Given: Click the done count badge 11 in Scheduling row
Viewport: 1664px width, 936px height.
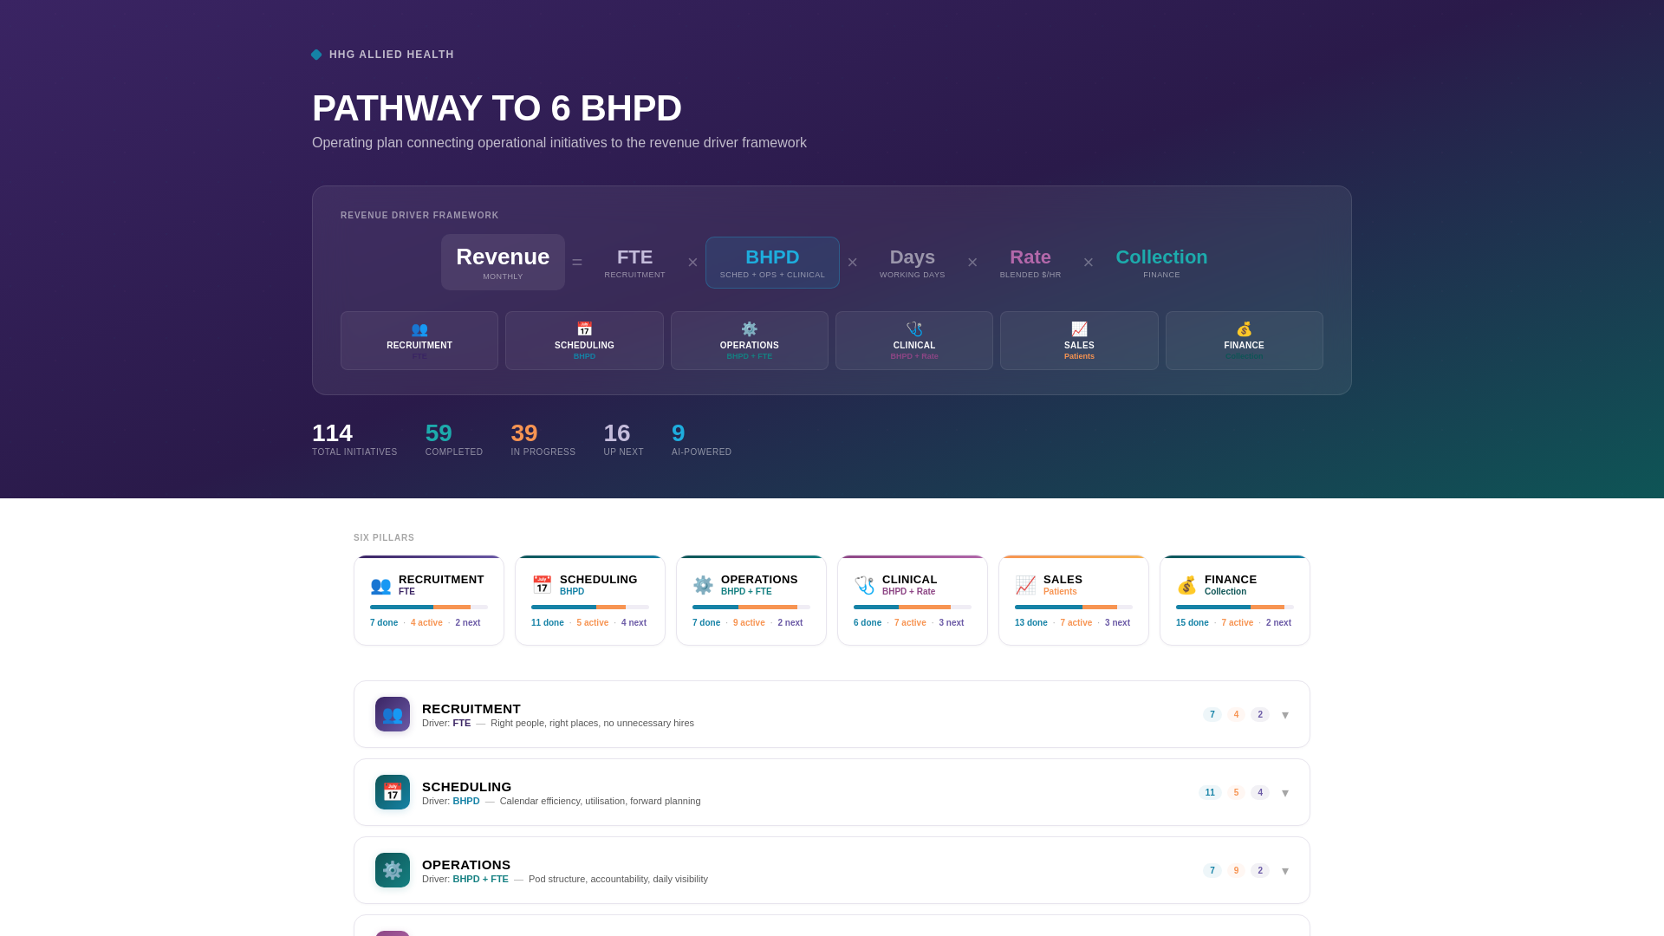Looking at the screenshot, I should pos(1210,793).
